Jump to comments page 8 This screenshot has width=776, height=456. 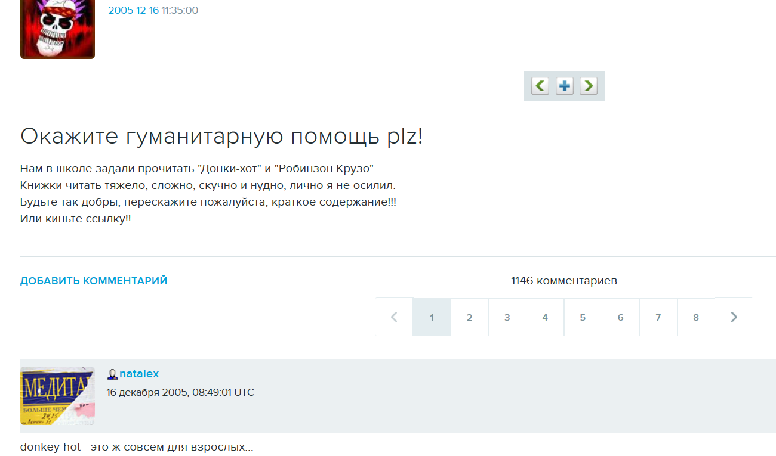695,317
